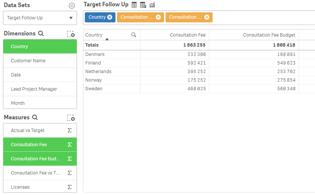Deselect the Consultation Fee Bud... measure
Screen dimensions: 315x195
pos(40,159)
